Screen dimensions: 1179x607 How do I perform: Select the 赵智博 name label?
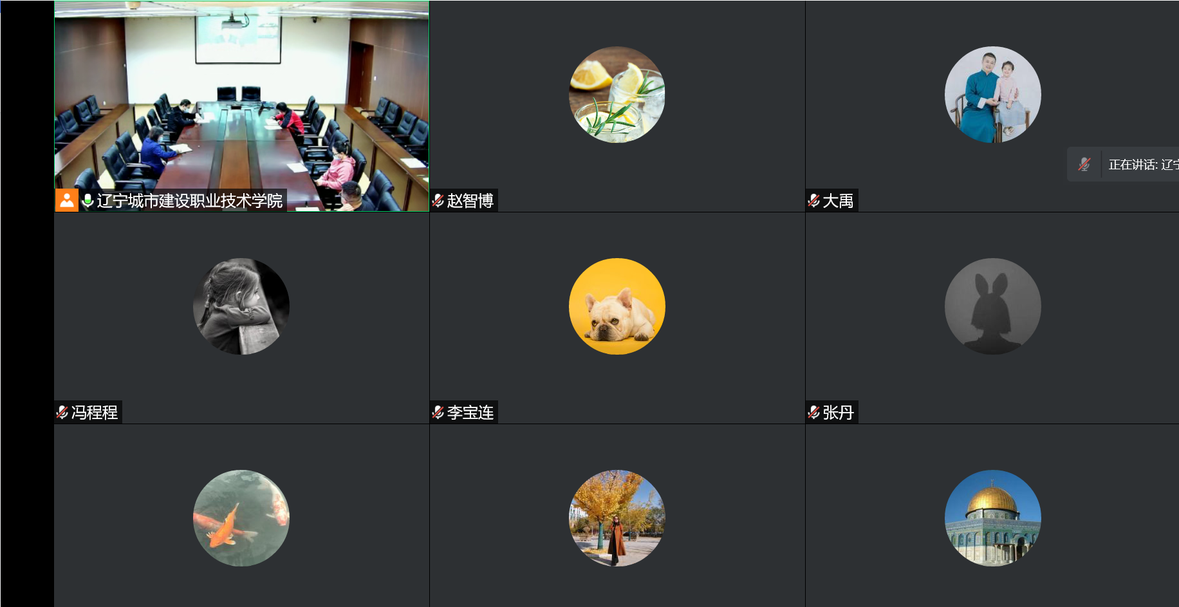tap(470, 201)
